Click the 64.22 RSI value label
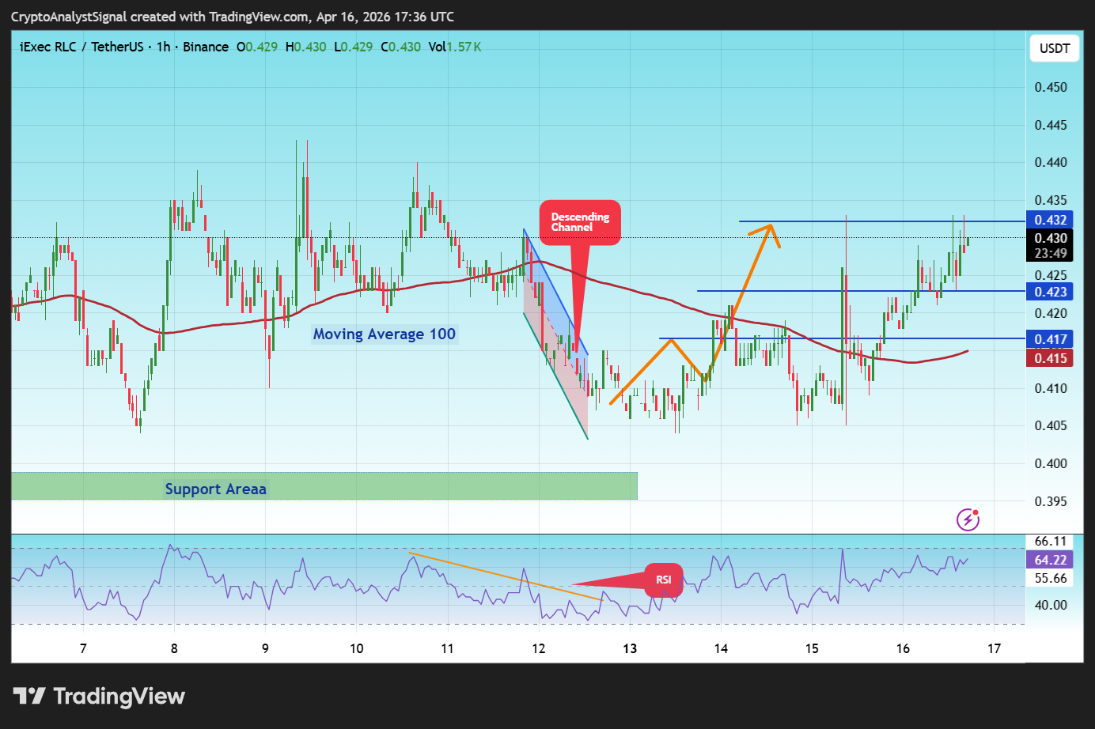 pos(1050,560)
